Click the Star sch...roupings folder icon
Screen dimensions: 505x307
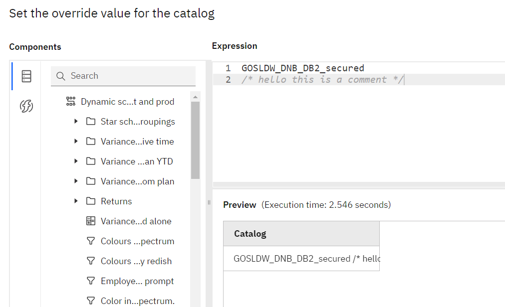[x=91, y=121]
